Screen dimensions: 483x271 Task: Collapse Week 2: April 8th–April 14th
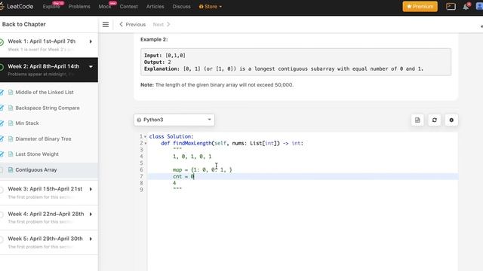pos(91,67)
